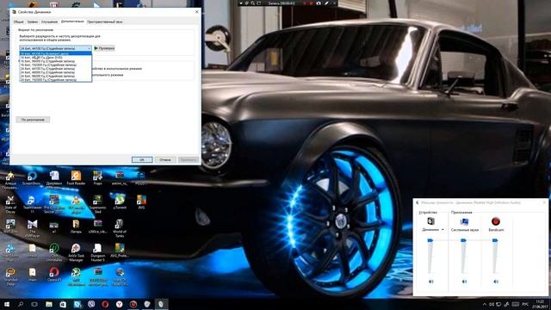Select the µTorrent desktop icon
Image resolution: width=551 pixels, height=310 pixels.
(120, 202)
